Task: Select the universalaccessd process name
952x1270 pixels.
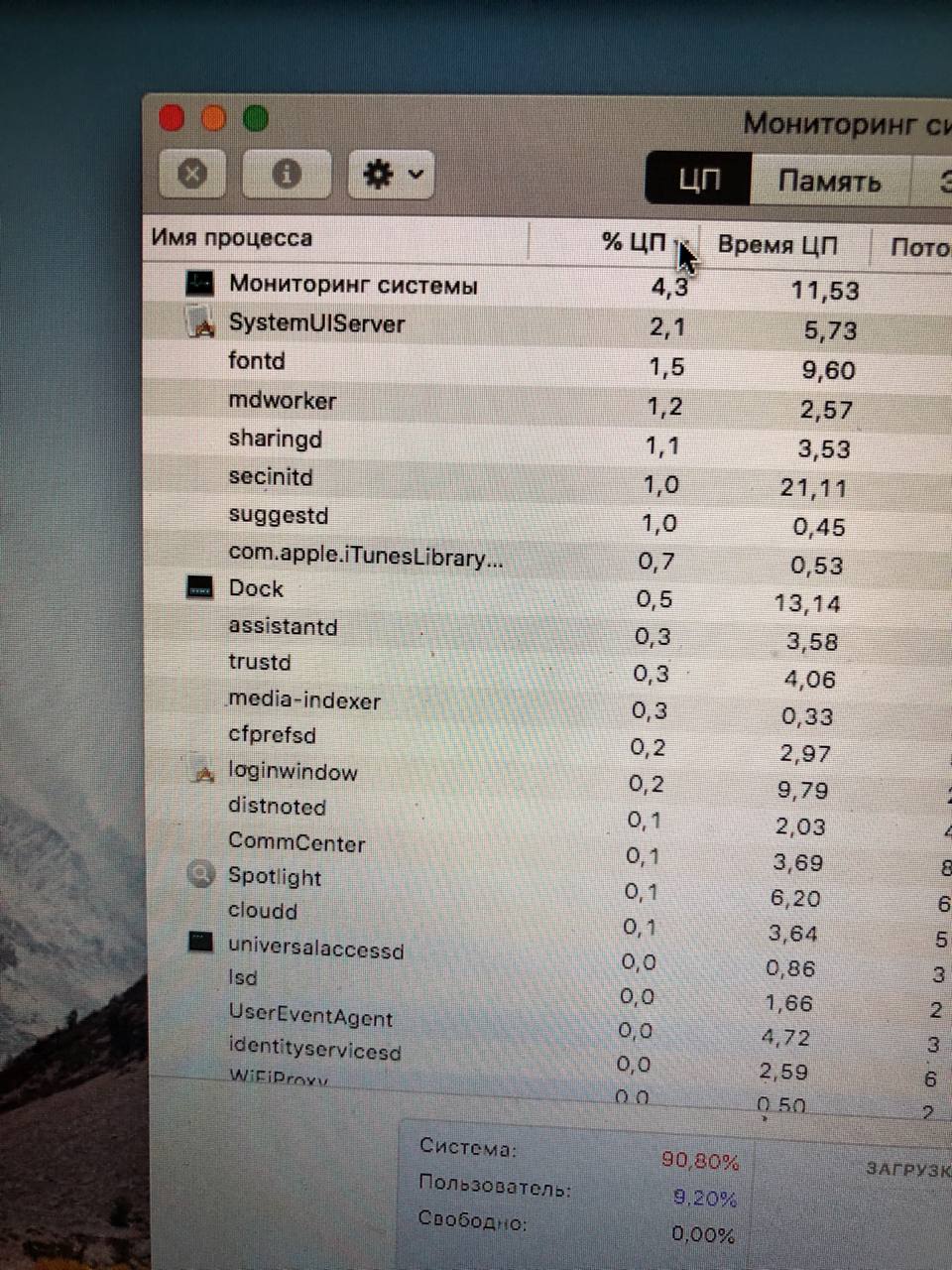Action: [316, 948]
